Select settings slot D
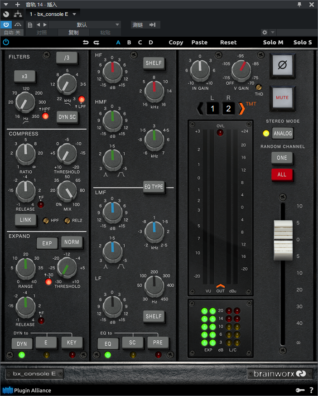Viewport: 318px width, 396px height. pos(151,43)
